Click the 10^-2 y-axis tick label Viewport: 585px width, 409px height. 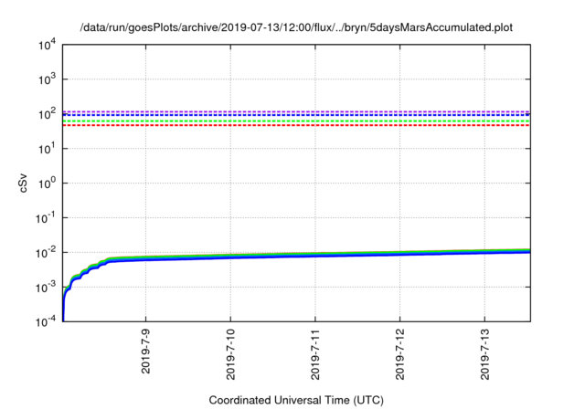[x=46, y=253]
